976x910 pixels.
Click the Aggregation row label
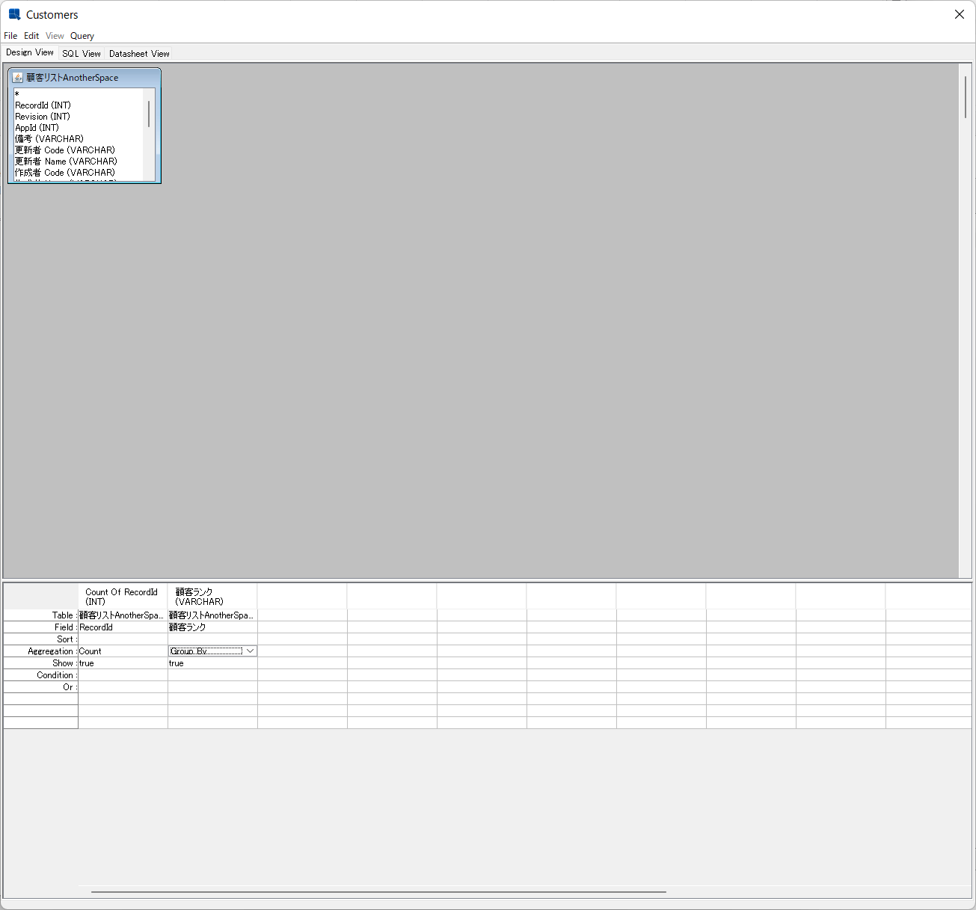point(41,651)
